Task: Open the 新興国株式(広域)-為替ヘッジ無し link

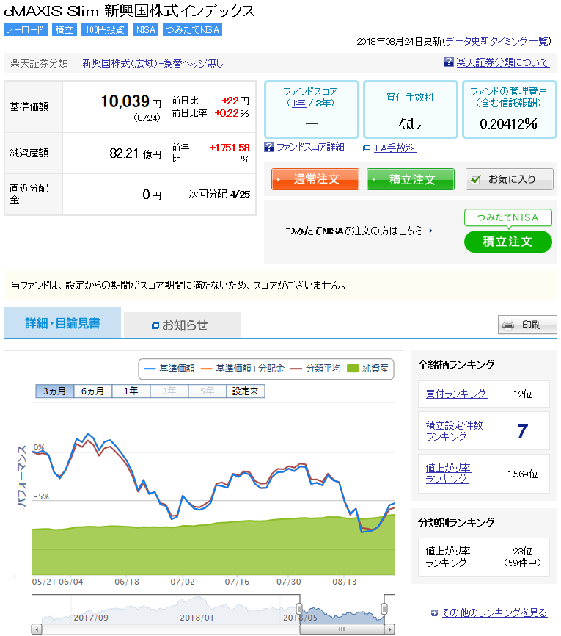Action: point(153,63)
